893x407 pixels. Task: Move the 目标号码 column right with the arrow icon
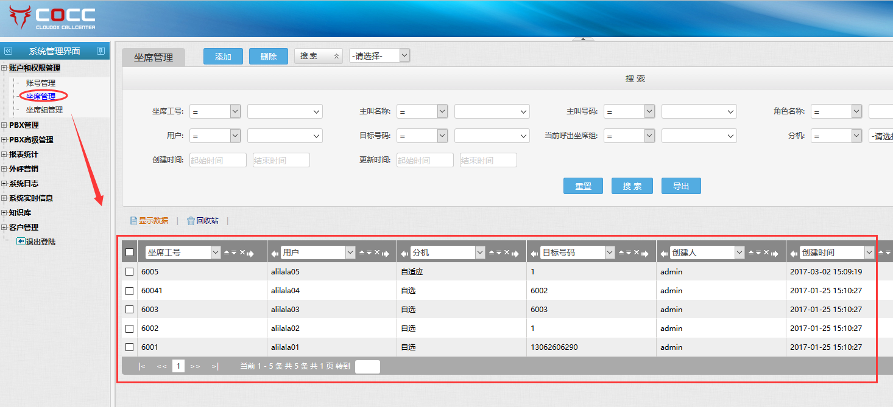[644, 253]
